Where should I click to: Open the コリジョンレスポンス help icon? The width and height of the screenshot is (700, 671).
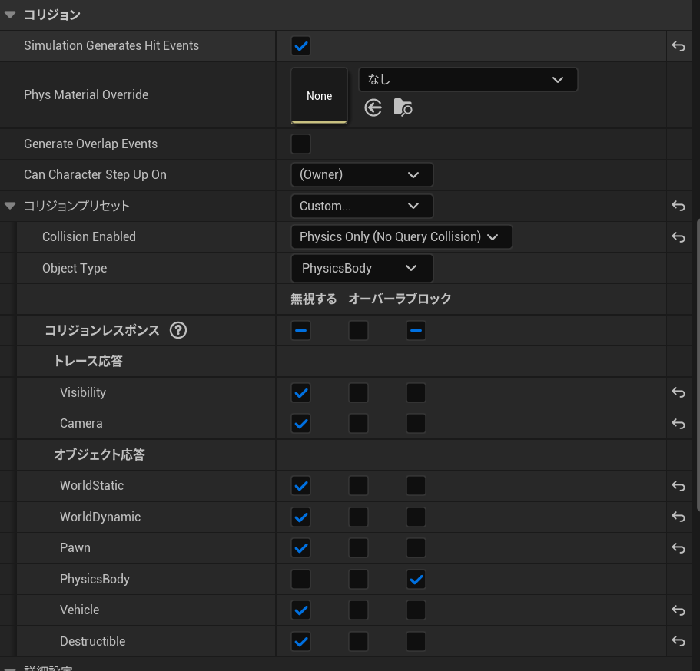click(x=178, y=330)
